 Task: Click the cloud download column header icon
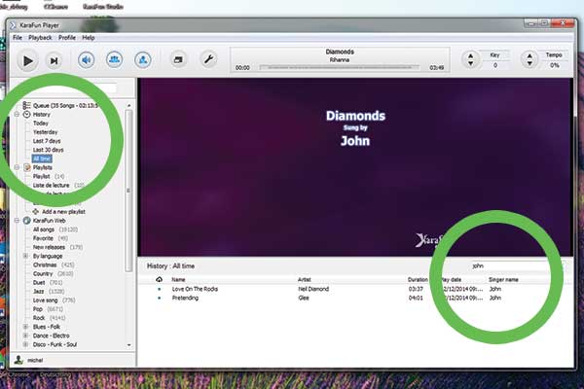coord(159,279)
